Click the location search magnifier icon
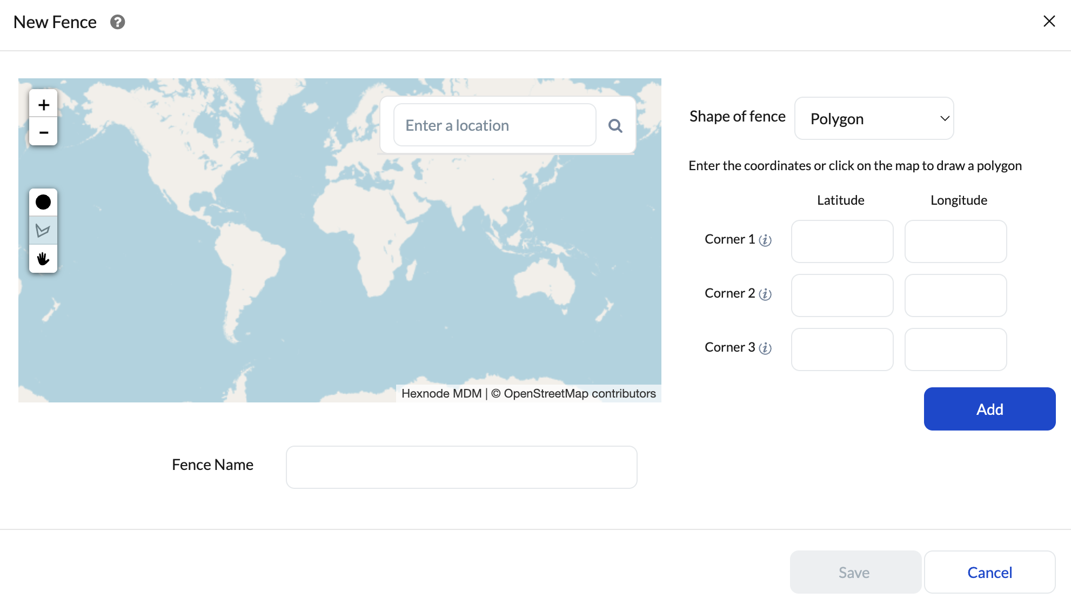Screen dimensions: 1071x605 [615, 126]
